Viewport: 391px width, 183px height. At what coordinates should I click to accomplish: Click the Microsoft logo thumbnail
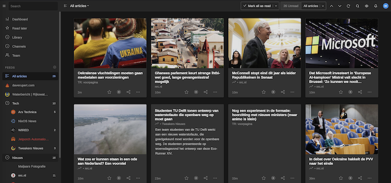click(342, 43)
